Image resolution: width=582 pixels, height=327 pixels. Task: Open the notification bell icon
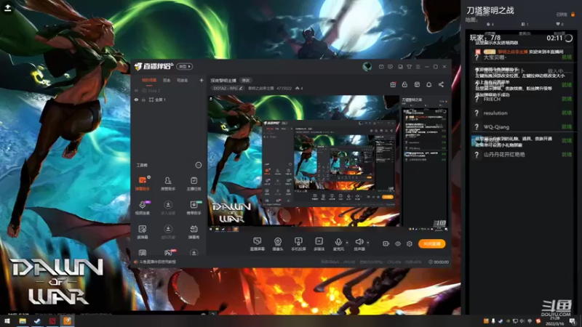pos(428,84)
